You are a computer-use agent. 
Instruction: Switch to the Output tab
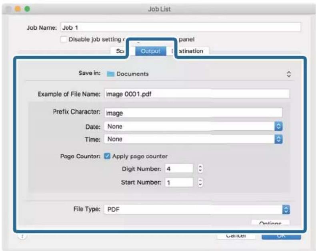point(150,51)
